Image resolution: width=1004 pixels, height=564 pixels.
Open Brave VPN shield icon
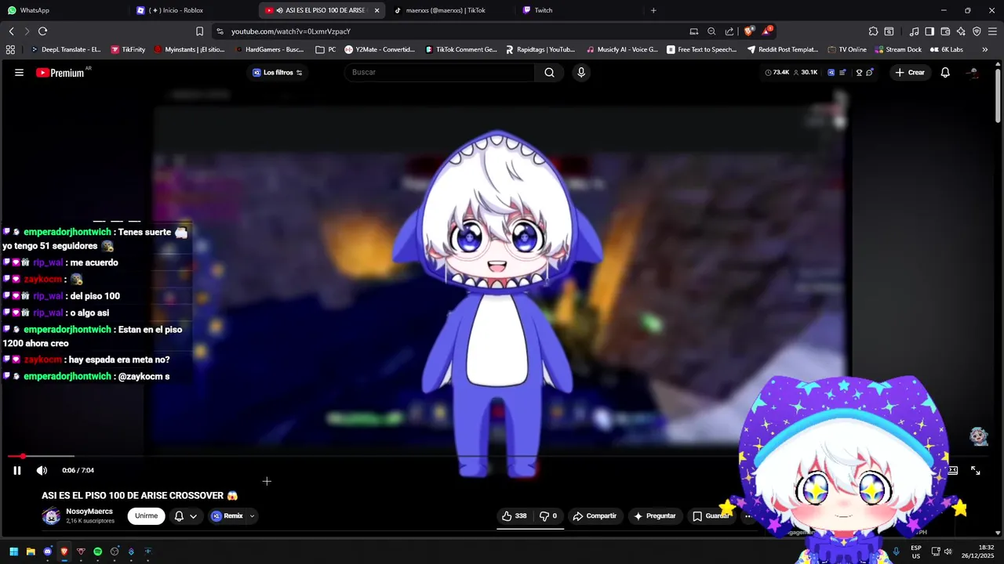pyautogui.click(x=977, y=31)
